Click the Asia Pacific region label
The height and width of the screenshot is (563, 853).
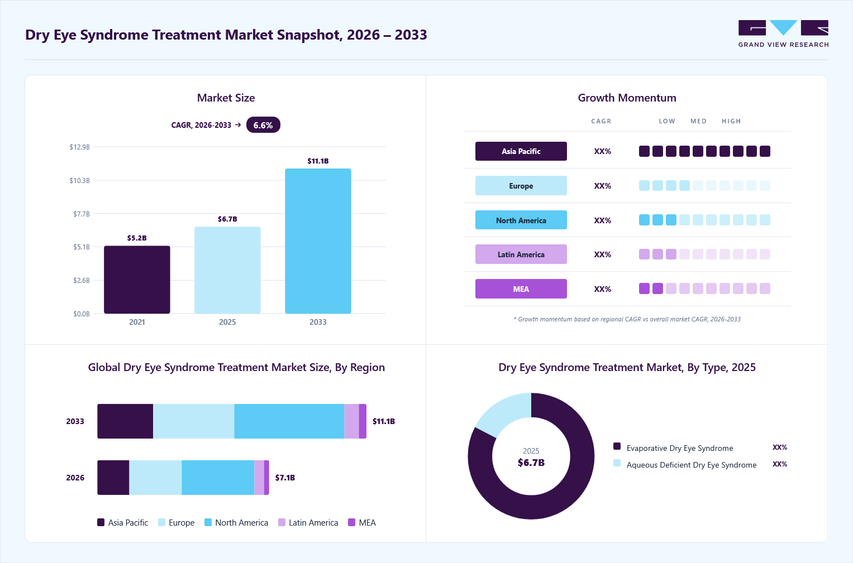pos(521,151)
